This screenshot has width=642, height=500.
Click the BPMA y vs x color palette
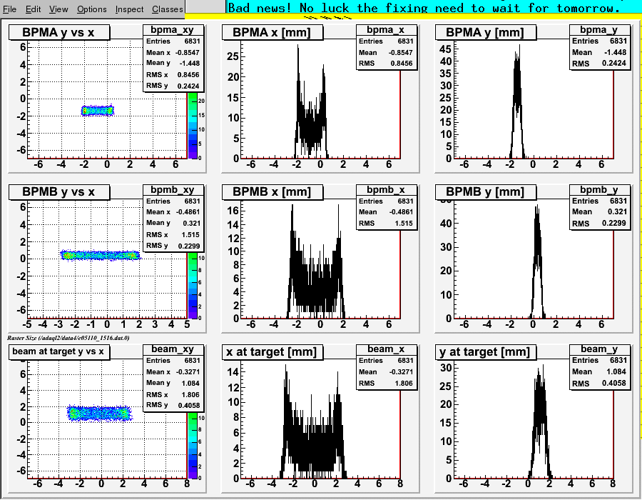click(193, 126)
